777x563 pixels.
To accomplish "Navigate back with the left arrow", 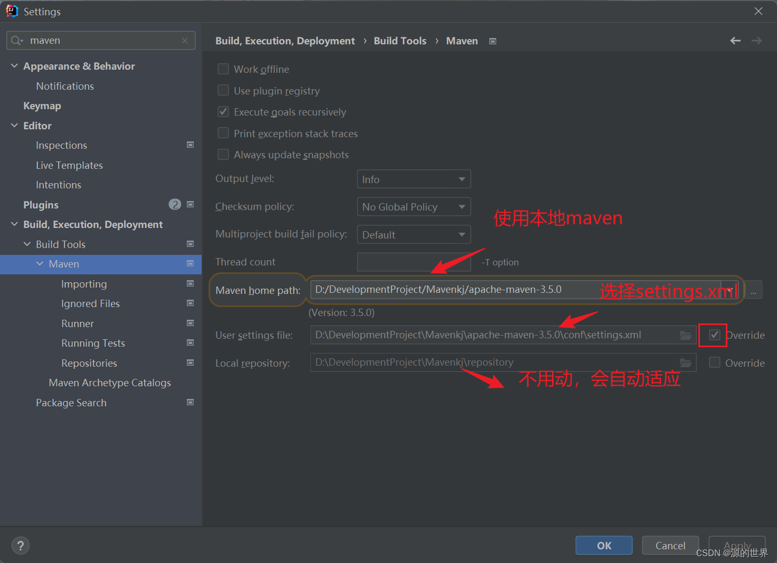I will click(735, 41).
